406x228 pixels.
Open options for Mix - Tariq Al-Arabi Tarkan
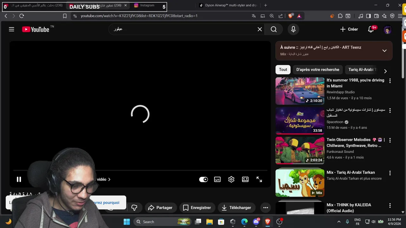tap(390, 173)
